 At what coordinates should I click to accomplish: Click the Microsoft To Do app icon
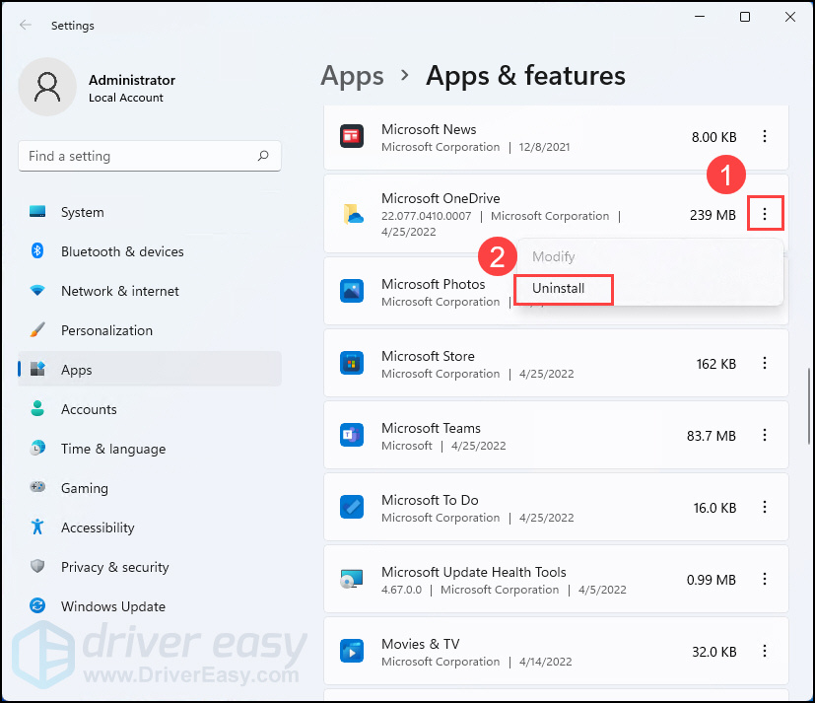352,507
